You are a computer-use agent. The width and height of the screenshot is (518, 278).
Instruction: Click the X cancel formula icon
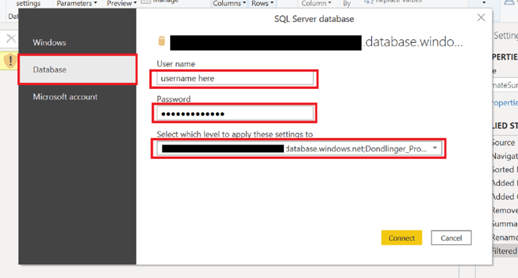pyautogui.click(x=11, y=38)
